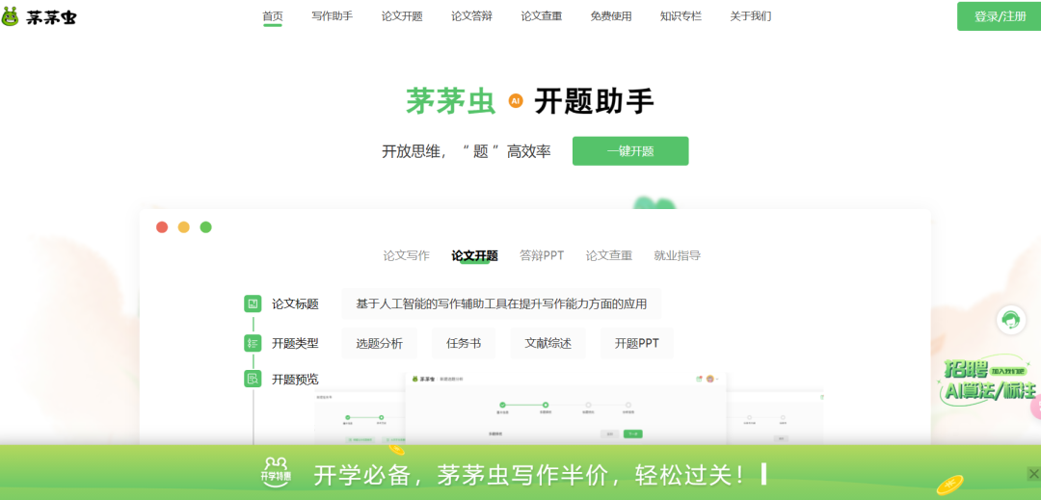This screenshot has height=500, width=1041.
Task: Open the customer service headset icon
Action: [1011, 320]
